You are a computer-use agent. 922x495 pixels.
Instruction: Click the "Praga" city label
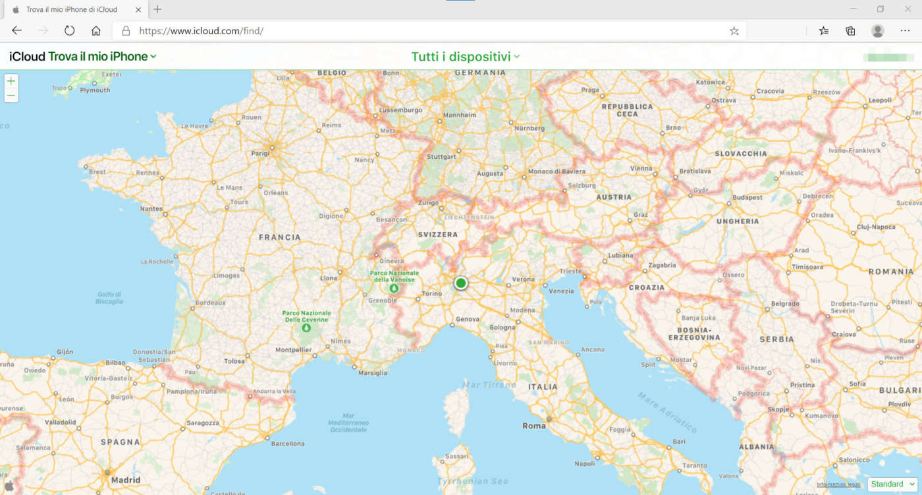(x=590, y=90)
